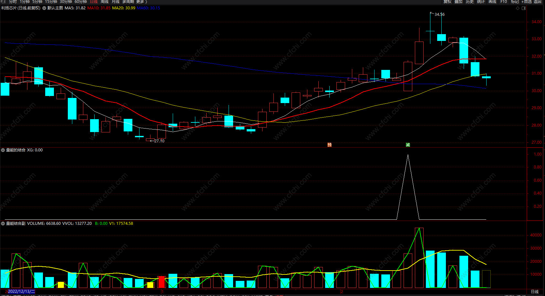Add stock via +自选 button
Screen dimensions: 545x296
click(526, 2)
